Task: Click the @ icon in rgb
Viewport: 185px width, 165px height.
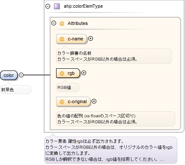Action: click(x=62, y=73)
